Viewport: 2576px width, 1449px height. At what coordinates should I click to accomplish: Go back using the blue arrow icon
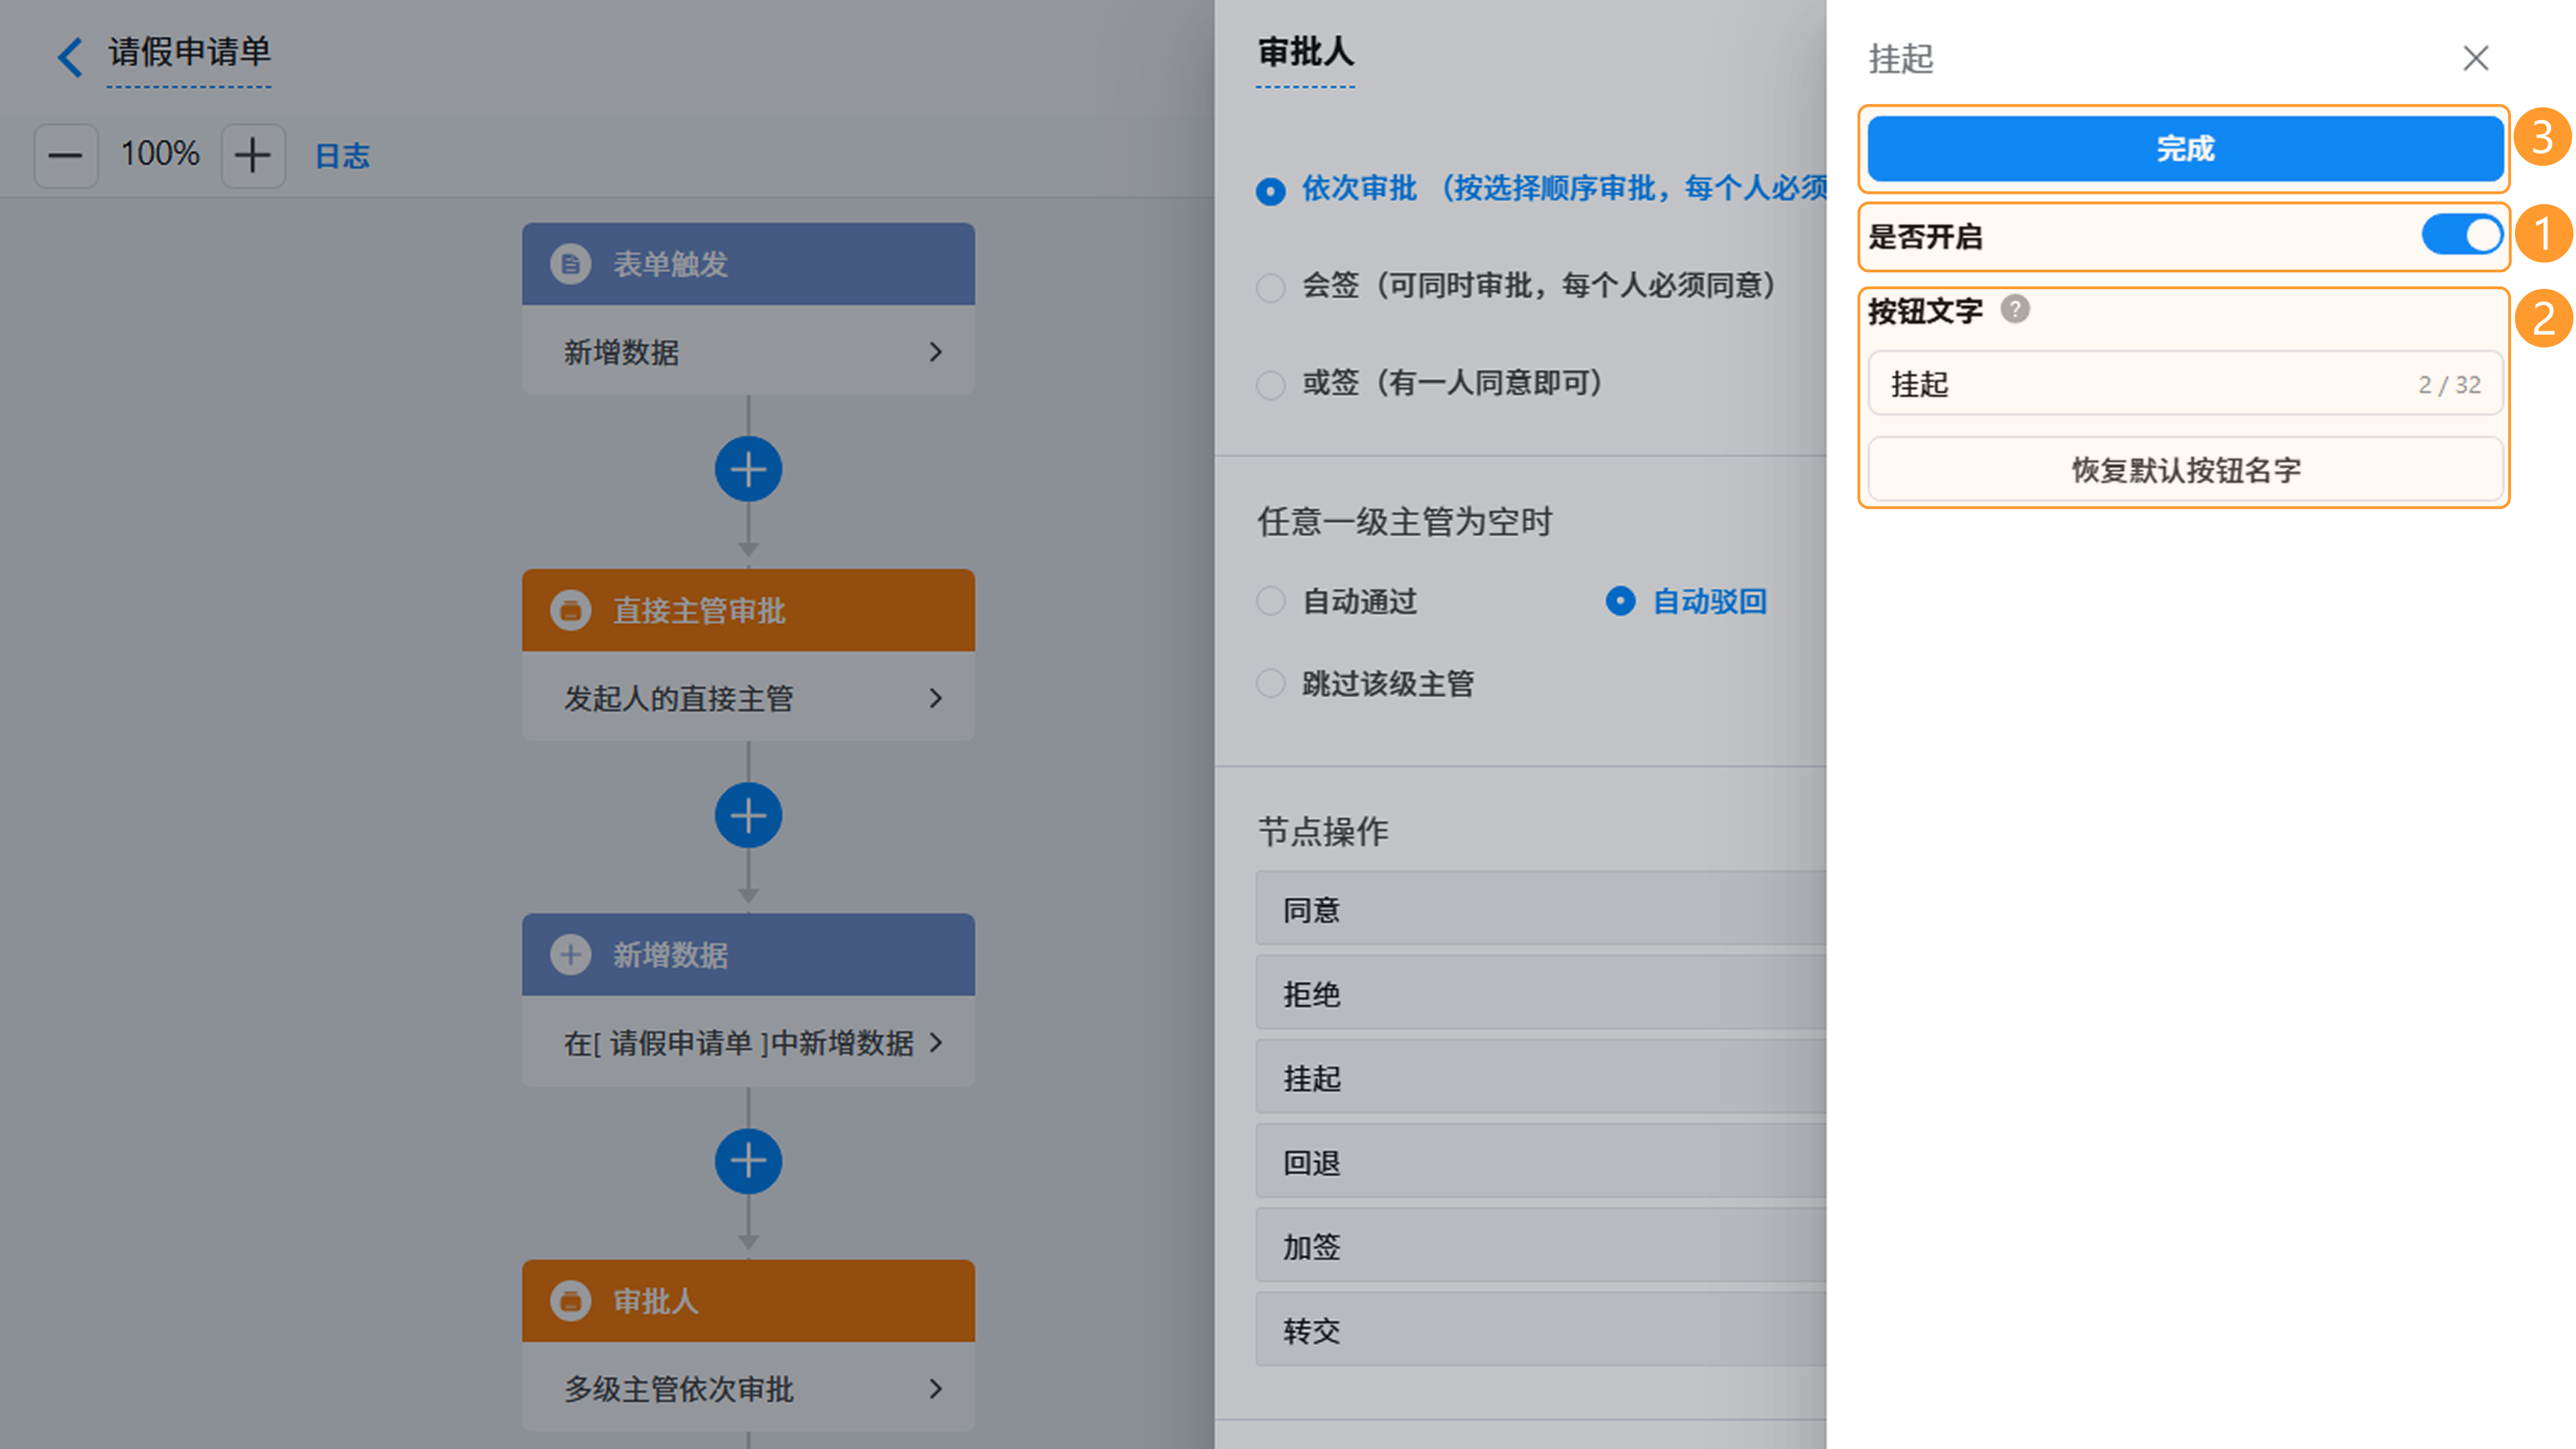coord(70,57)
